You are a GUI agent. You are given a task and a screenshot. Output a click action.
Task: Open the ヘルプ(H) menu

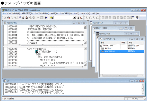pyautogui.click(x=95, y=13)
